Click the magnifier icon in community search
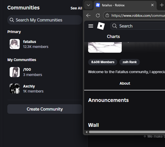Image resolution: width=165 pixels, height=147 pixels. click(12, 20)
